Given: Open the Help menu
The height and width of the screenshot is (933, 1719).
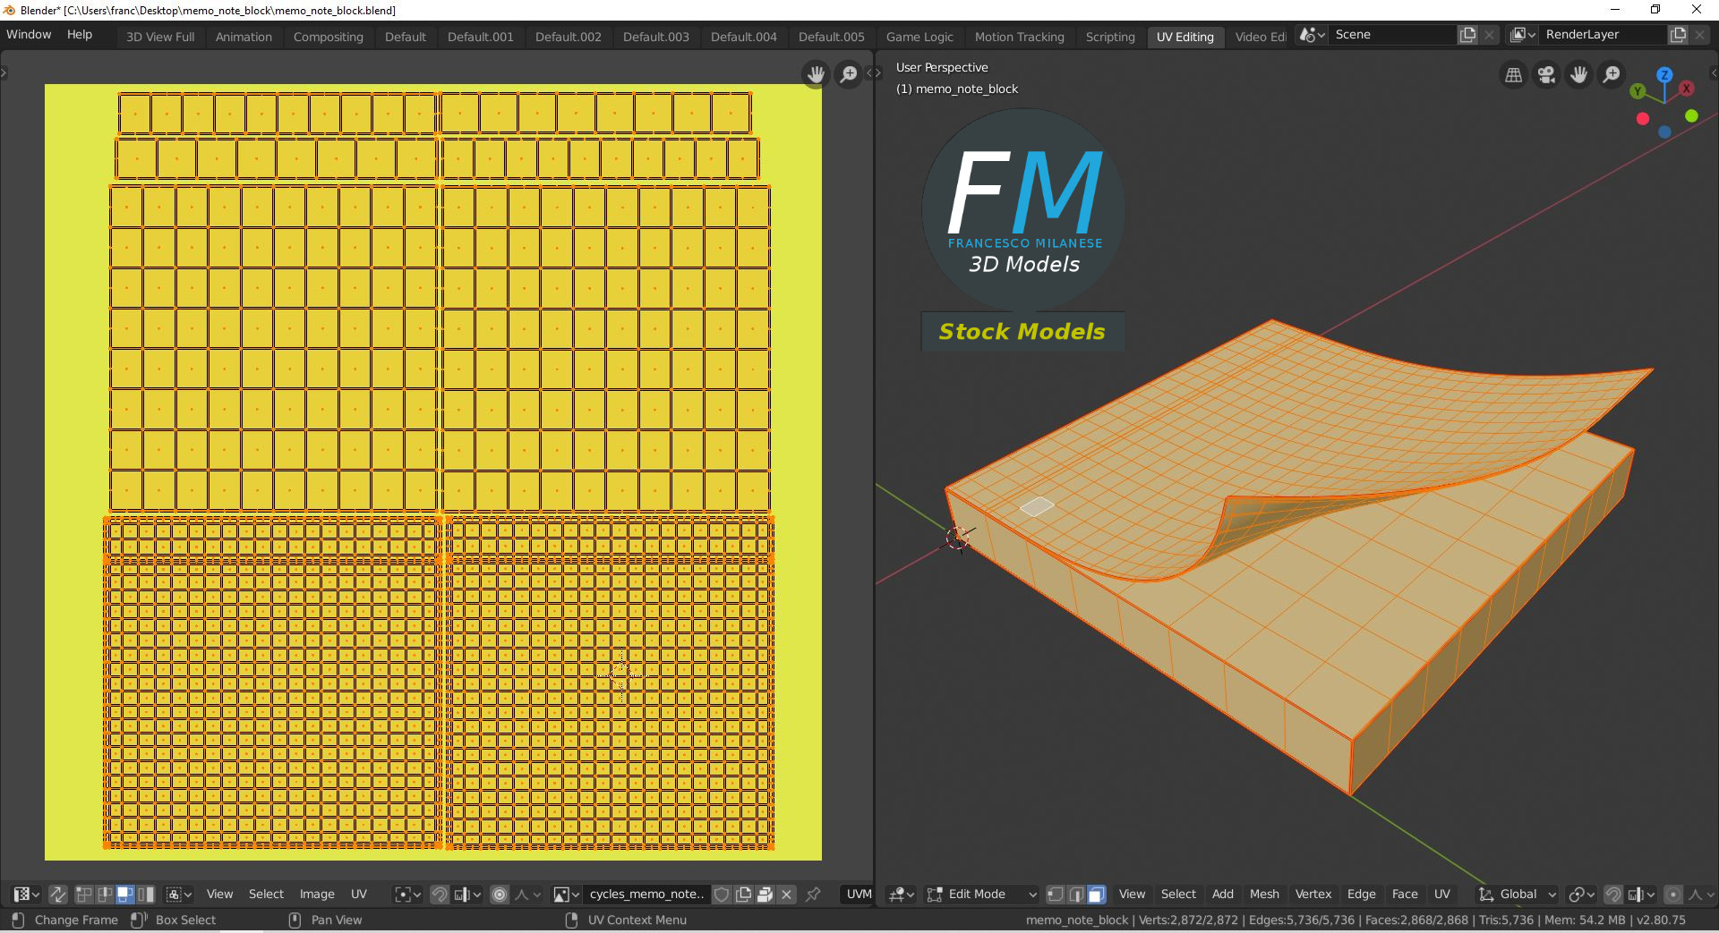Looking at the screenshot, I should (80, 34).
